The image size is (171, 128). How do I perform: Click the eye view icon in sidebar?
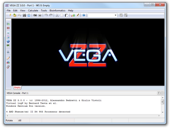point(8,52)
